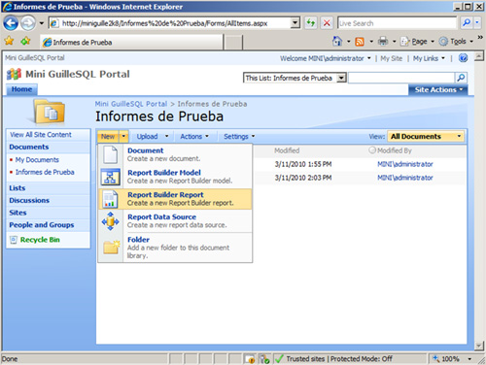Open the Upload dropdown menu

tap(153, 137)
